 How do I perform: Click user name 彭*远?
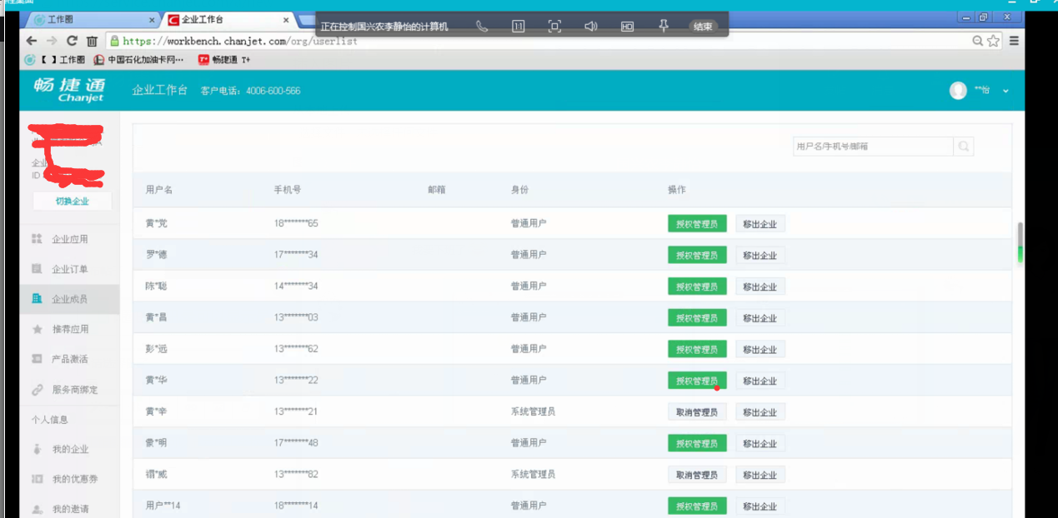tap(157, 349)
